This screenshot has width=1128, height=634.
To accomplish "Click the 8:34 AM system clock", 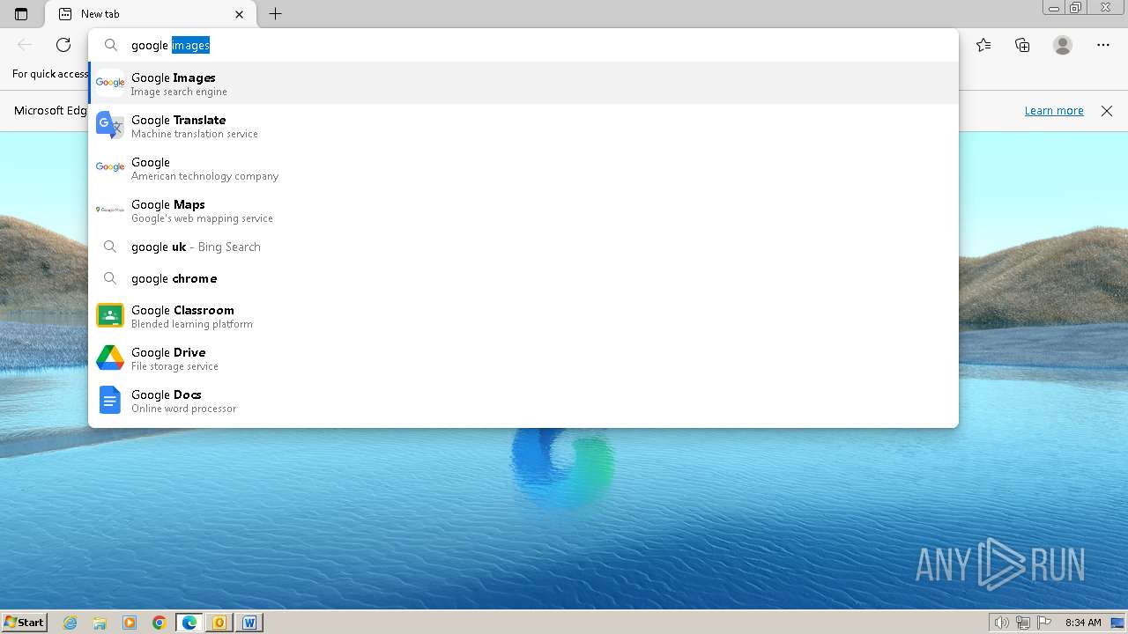I will point(1083,623).
